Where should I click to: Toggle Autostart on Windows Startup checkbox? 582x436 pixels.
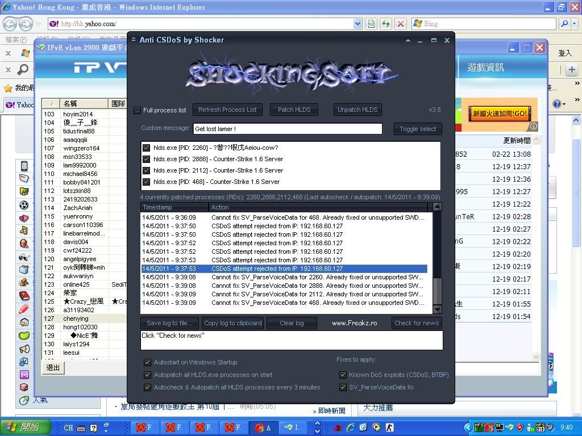pyautogui.click(x=147, y=362)
